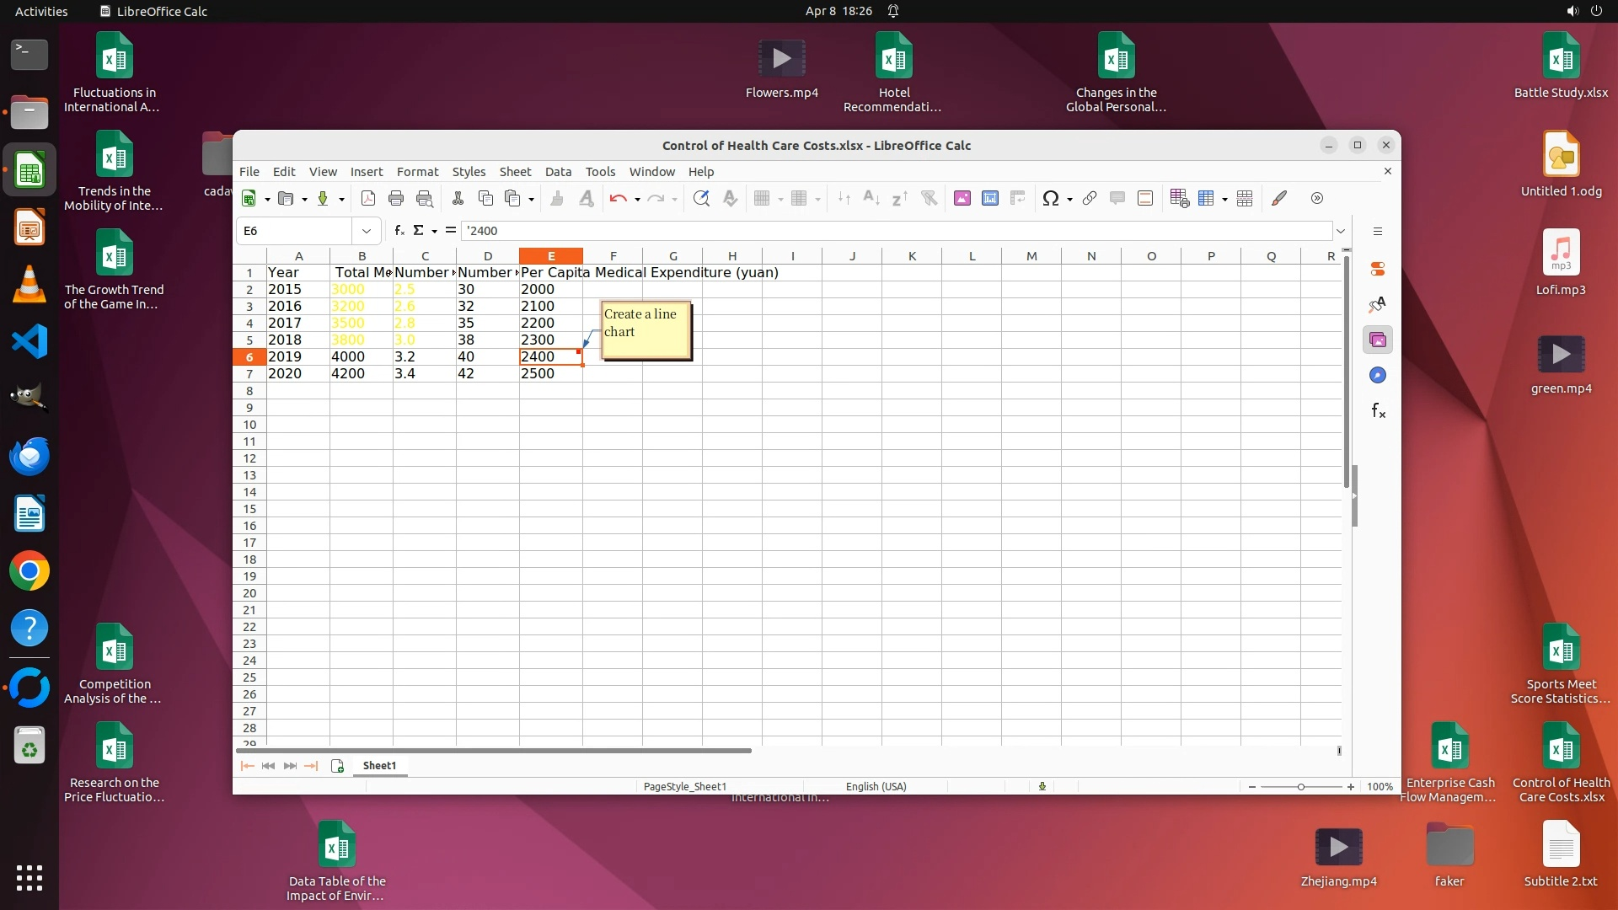Click the zoom in plus button
Viewport: 1618px width, 910px height.
pos(1351,787)
